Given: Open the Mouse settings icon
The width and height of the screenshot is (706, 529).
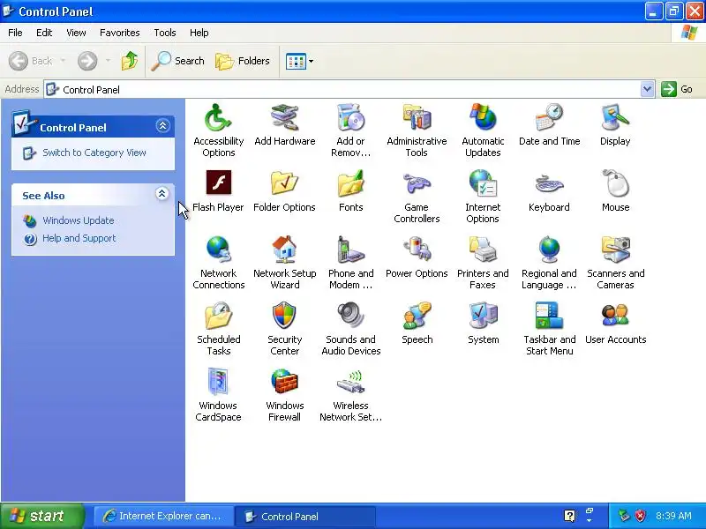Looking at the screenshot, I should pyautogui.click(x=615, y=190).
